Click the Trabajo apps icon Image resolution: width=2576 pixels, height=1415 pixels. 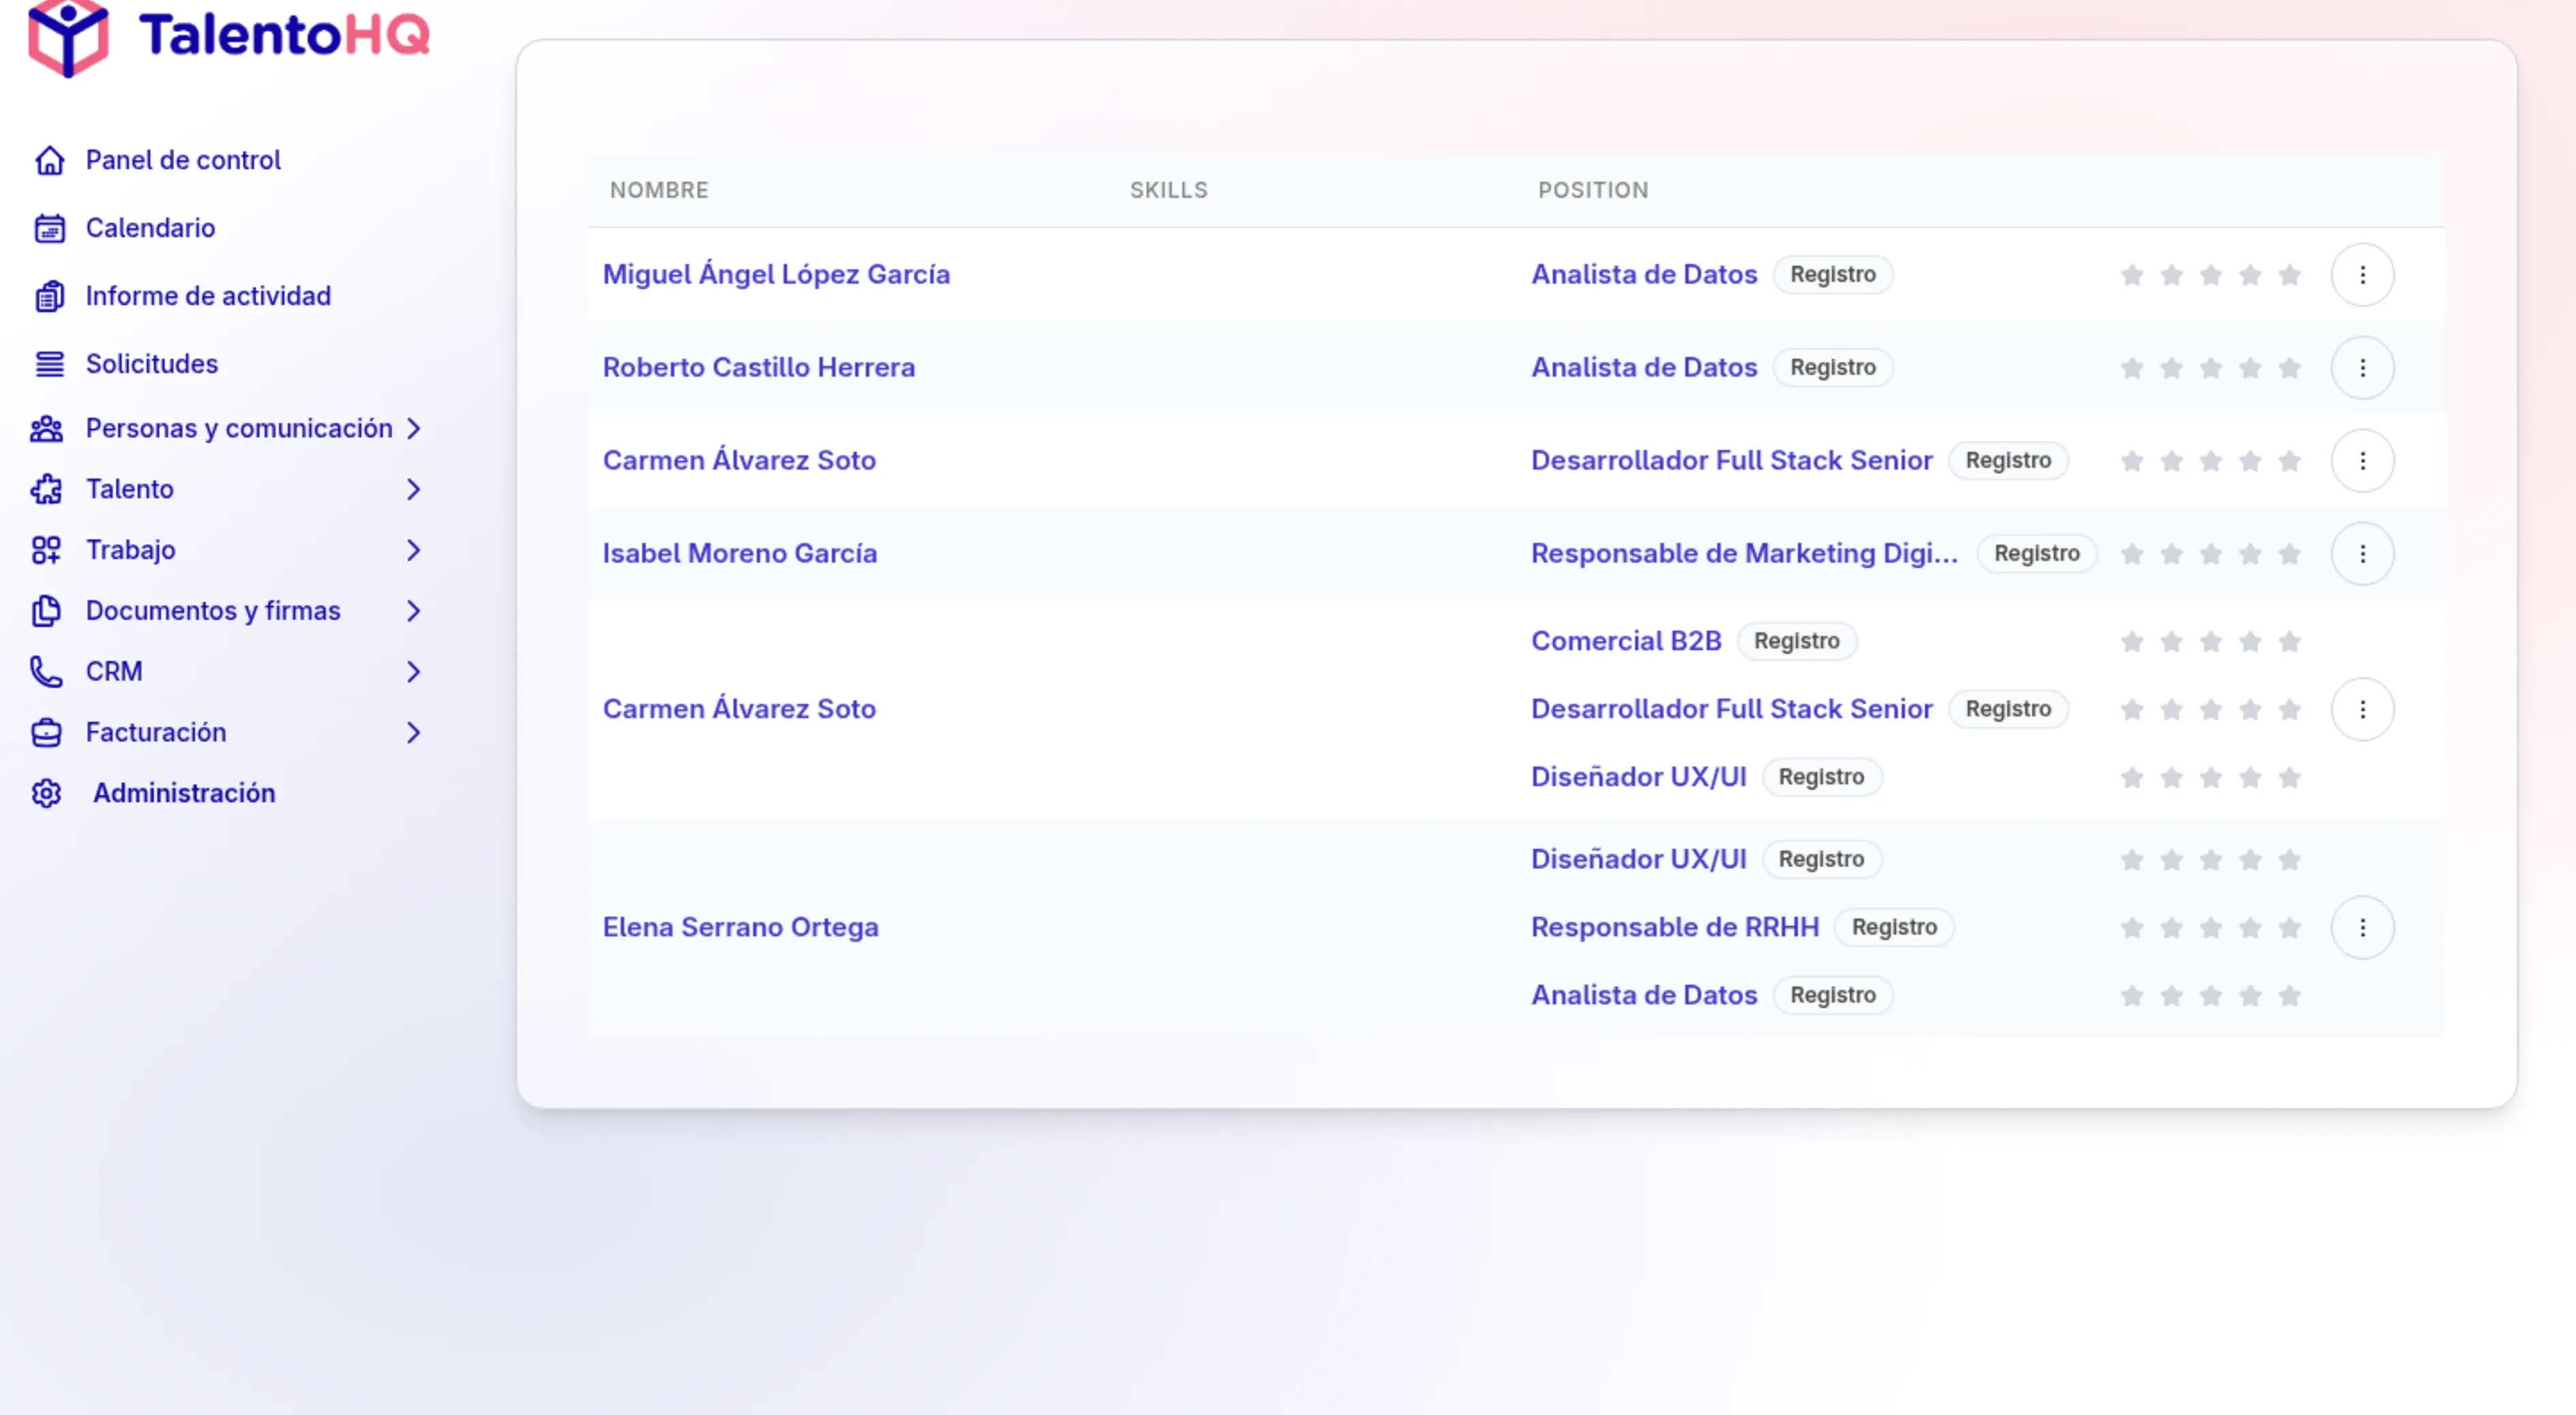point(46,550)
